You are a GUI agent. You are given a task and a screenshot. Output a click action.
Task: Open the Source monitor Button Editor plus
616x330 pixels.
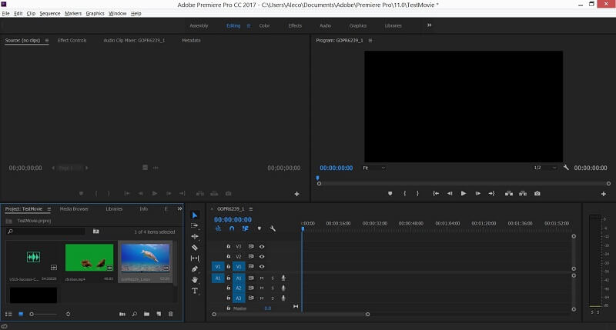296,194
